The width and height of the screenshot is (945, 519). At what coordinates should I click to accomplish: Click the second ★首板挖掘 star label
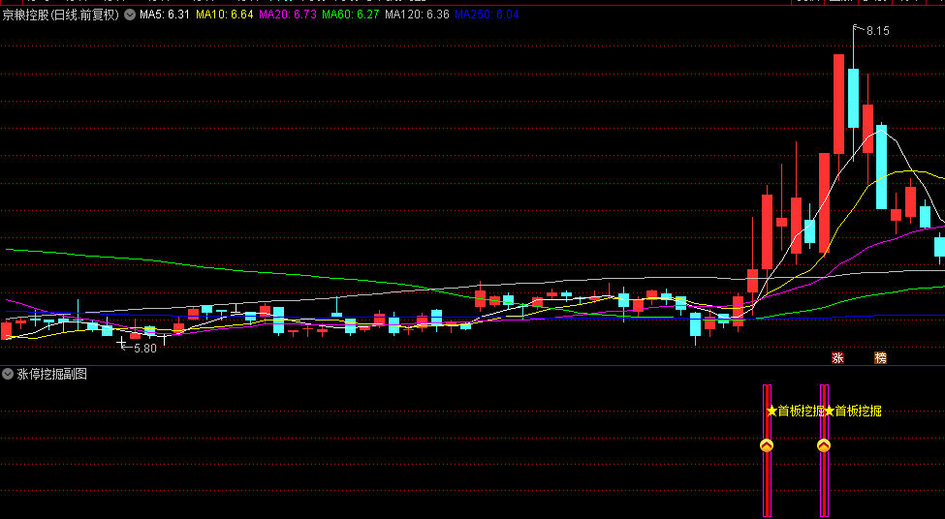pos(853,411)
